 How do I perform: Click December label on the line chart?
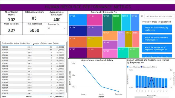(x=119, y=94)
